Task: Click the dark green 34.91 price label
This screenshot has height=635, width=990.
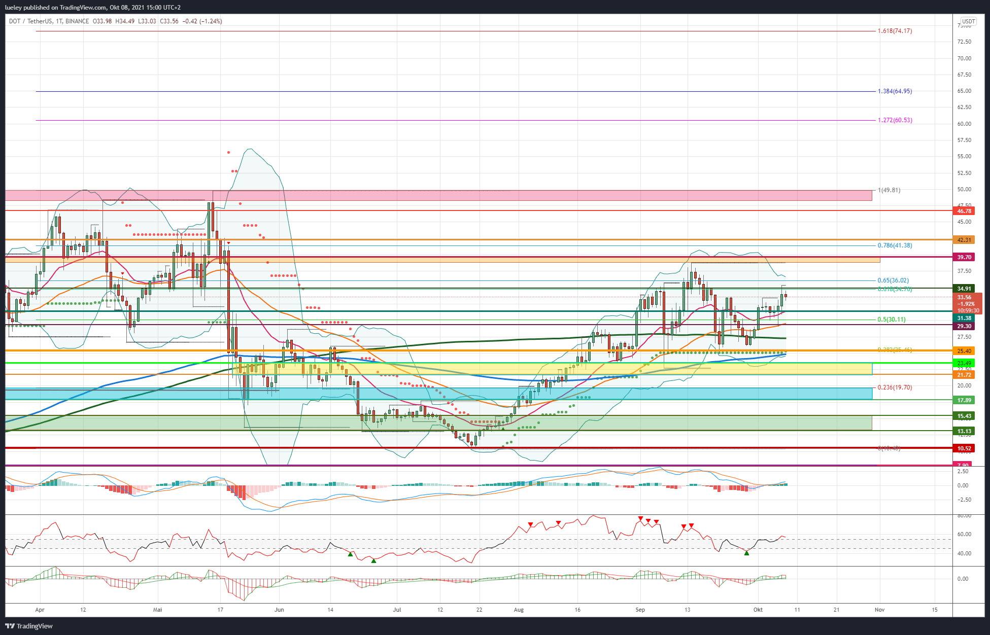Action: [964, 289]
